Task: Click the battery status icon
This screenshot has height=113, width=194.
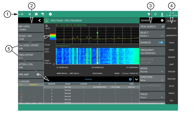Action: [162, 14]
